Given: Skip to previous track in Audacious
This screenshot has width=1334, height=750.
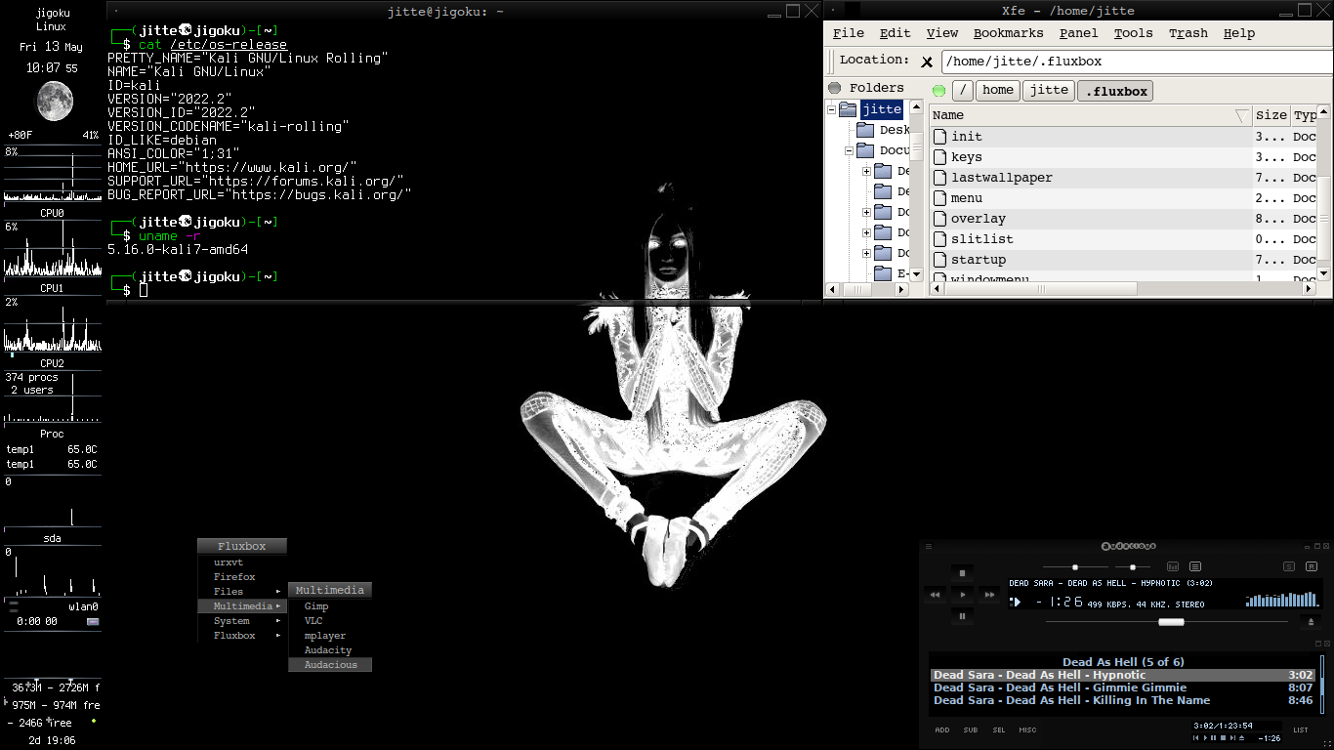Looking at the screenshot, I should tap(935, 595).
